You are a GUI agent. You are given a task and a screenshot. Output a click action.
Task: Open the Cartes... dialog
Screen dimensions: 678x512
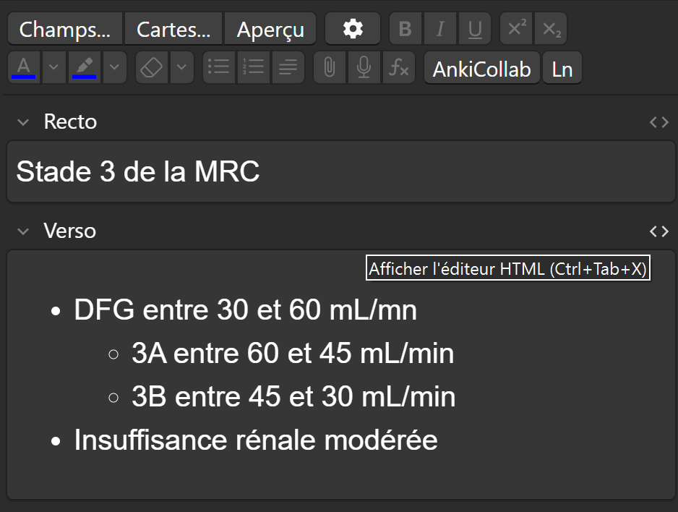pos(173,29)
